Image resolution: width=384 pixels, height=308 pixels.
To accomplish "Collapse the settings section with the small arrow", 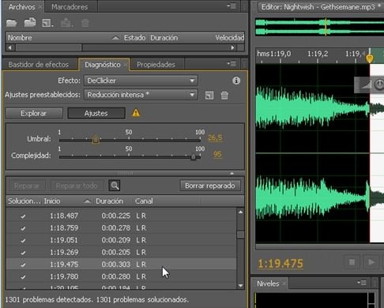I will [232, 174].
